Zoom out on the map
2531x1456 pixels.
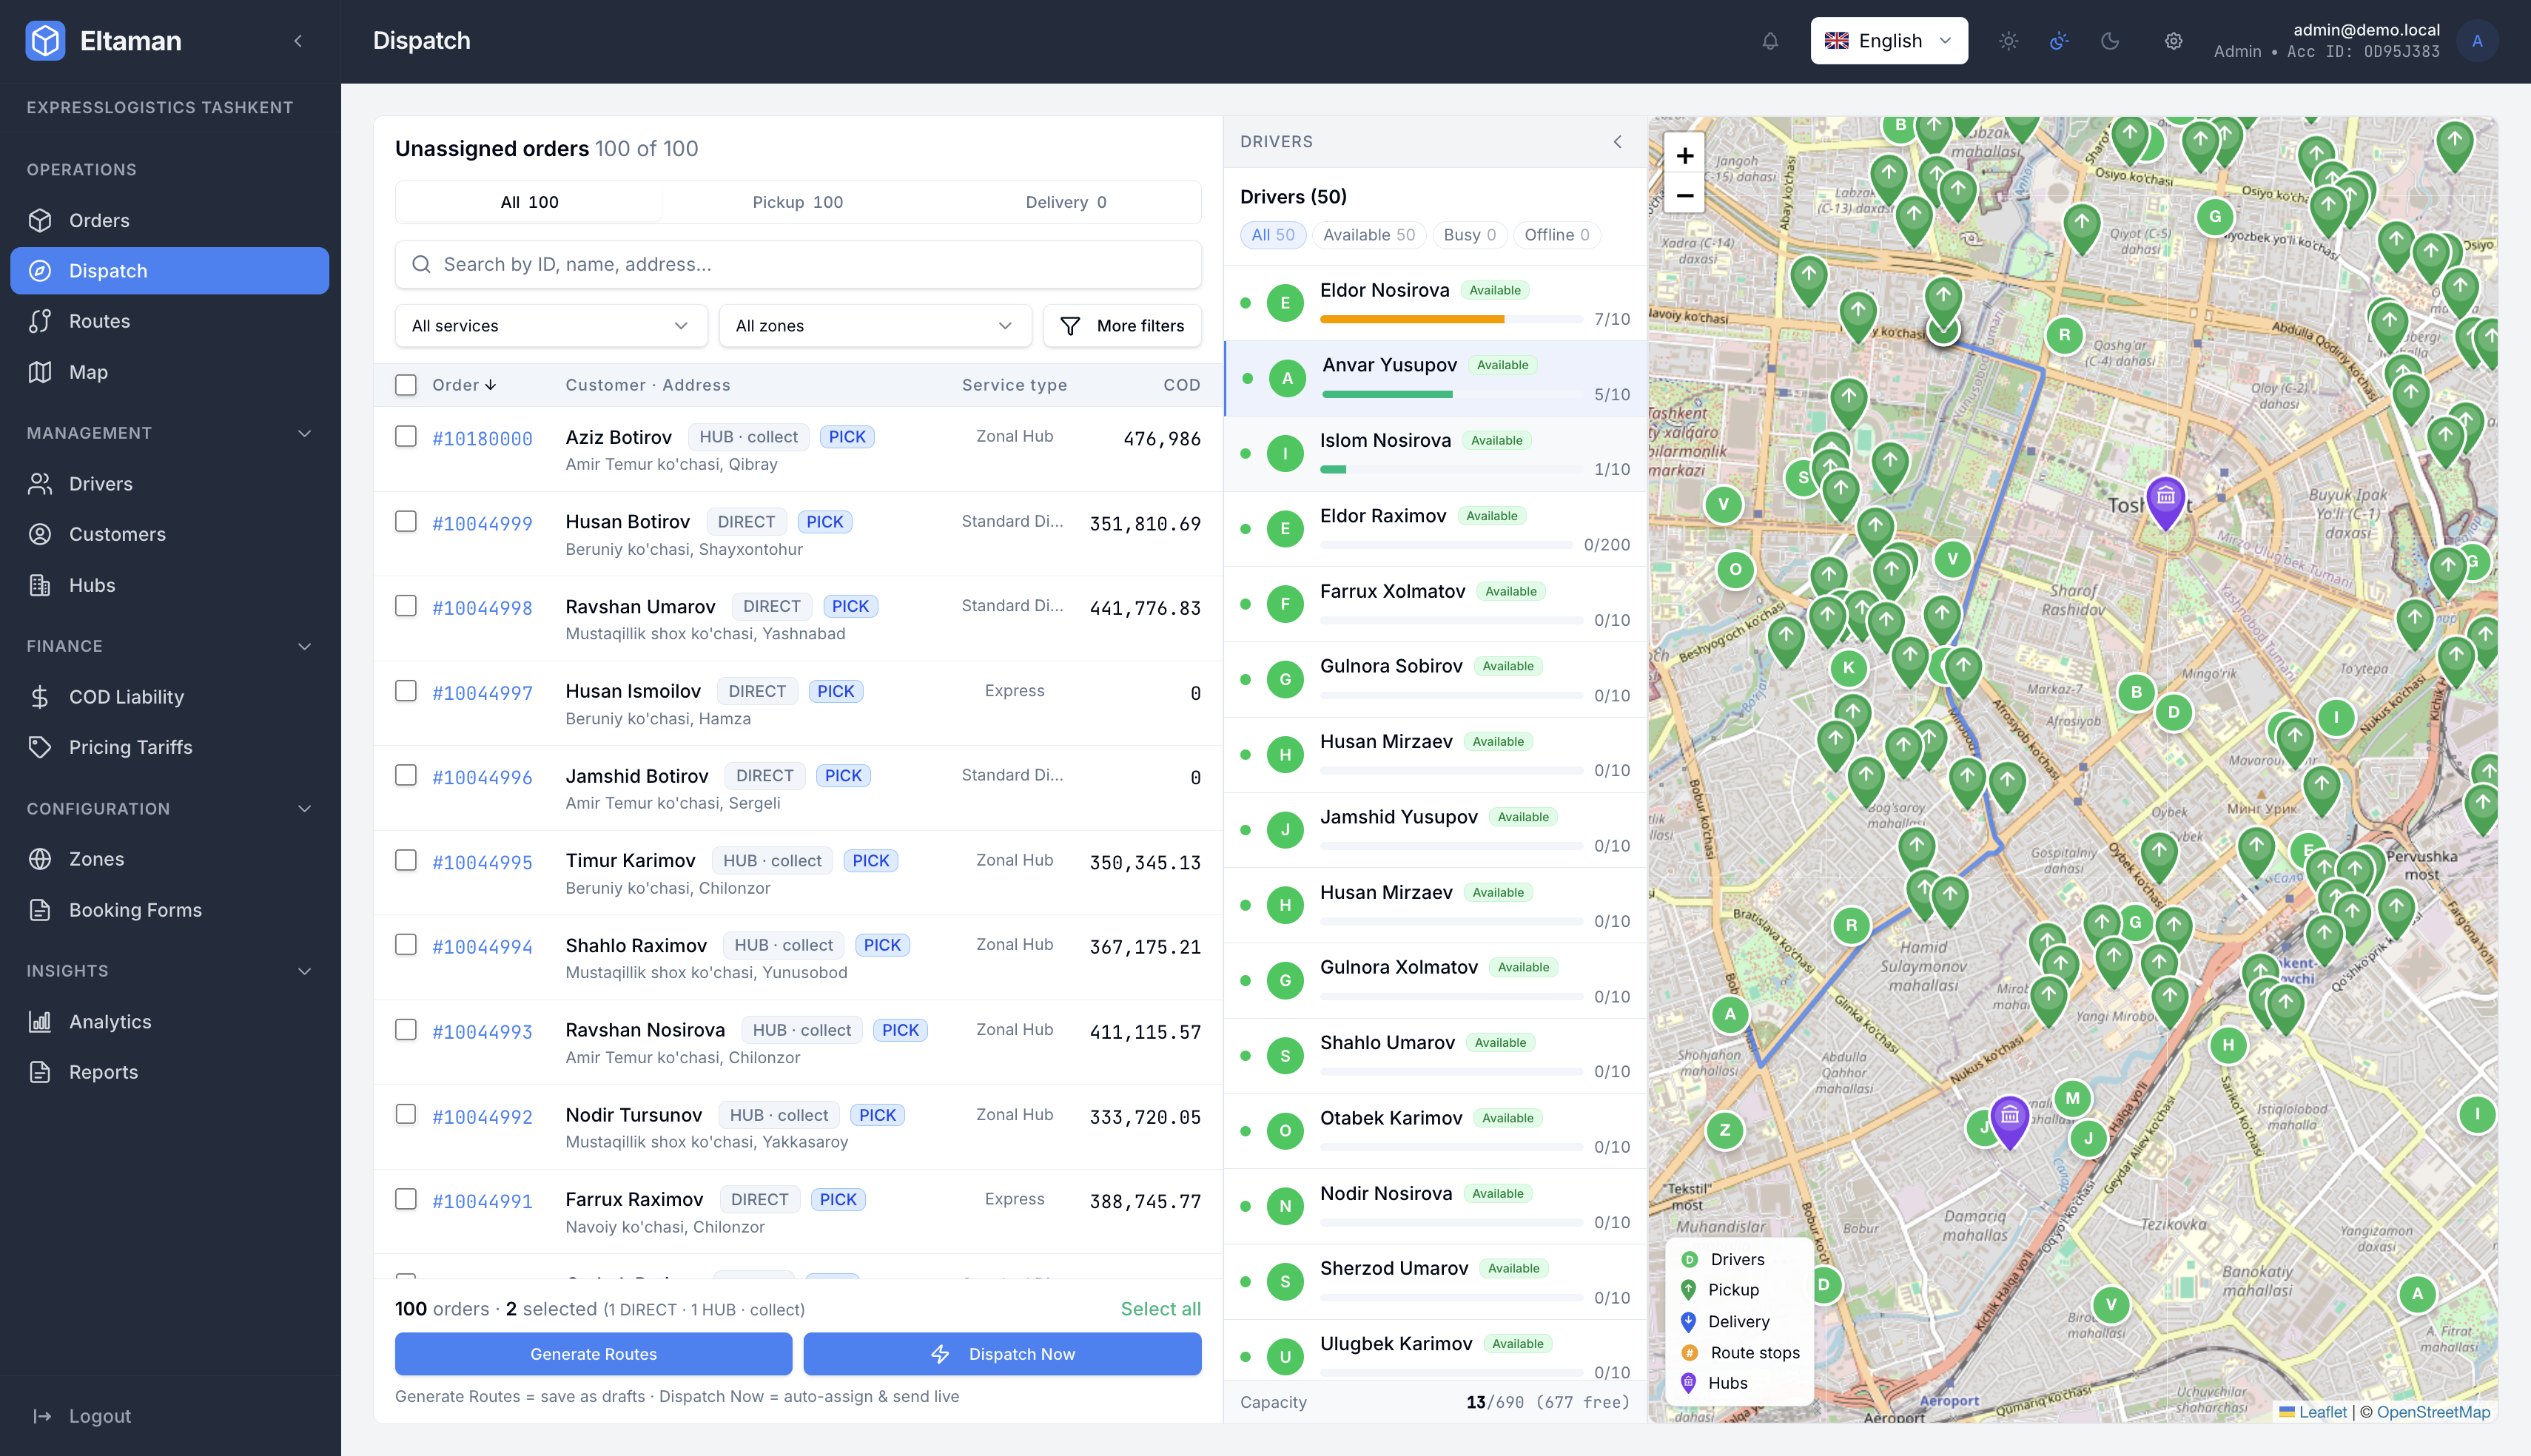pos(1685,194)
